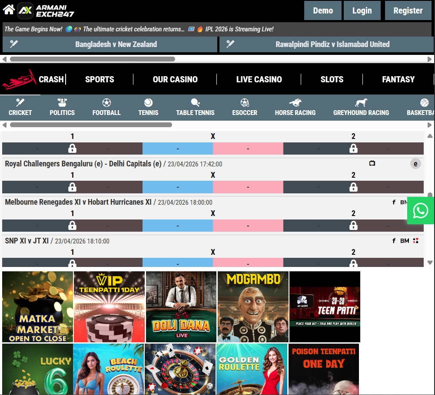Open the Mogambo game thumbnail

253,307
